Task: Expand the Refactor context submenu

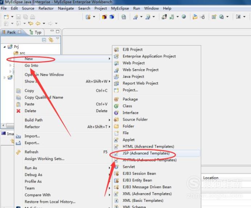Action: pyautogui.click(x=63, y=127)
